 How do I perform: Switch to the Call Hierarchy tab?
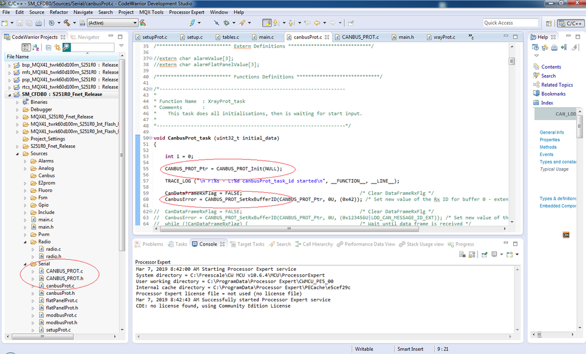point(314,244)
